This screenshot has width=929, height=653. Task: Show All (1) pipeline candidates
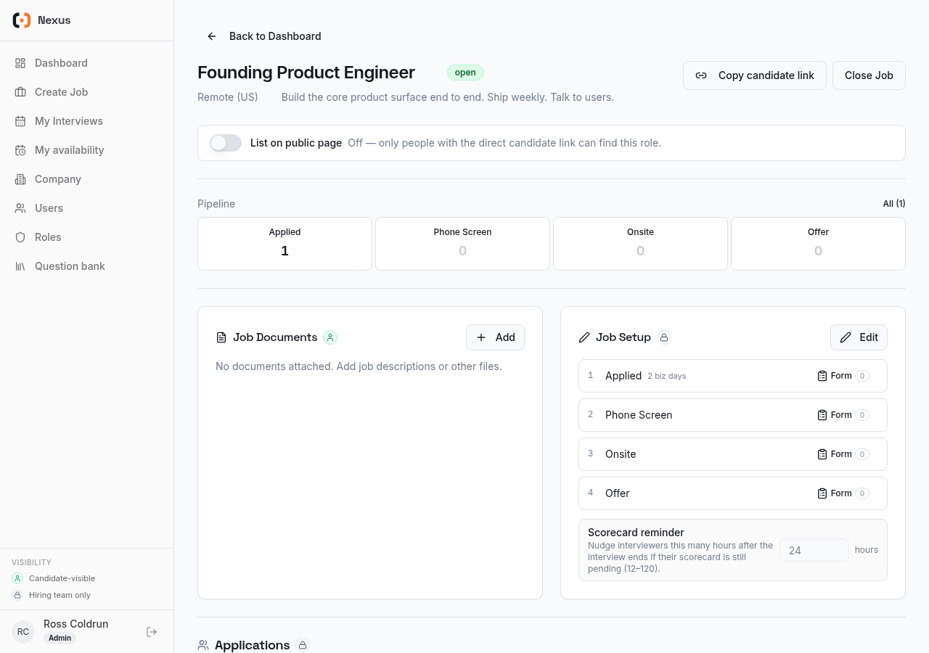[894, 204]
